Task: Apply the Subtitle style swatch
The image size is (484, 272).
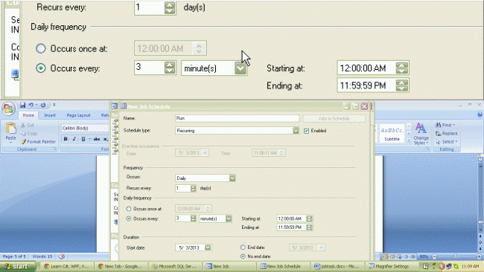Action: (x=392, y=134)
